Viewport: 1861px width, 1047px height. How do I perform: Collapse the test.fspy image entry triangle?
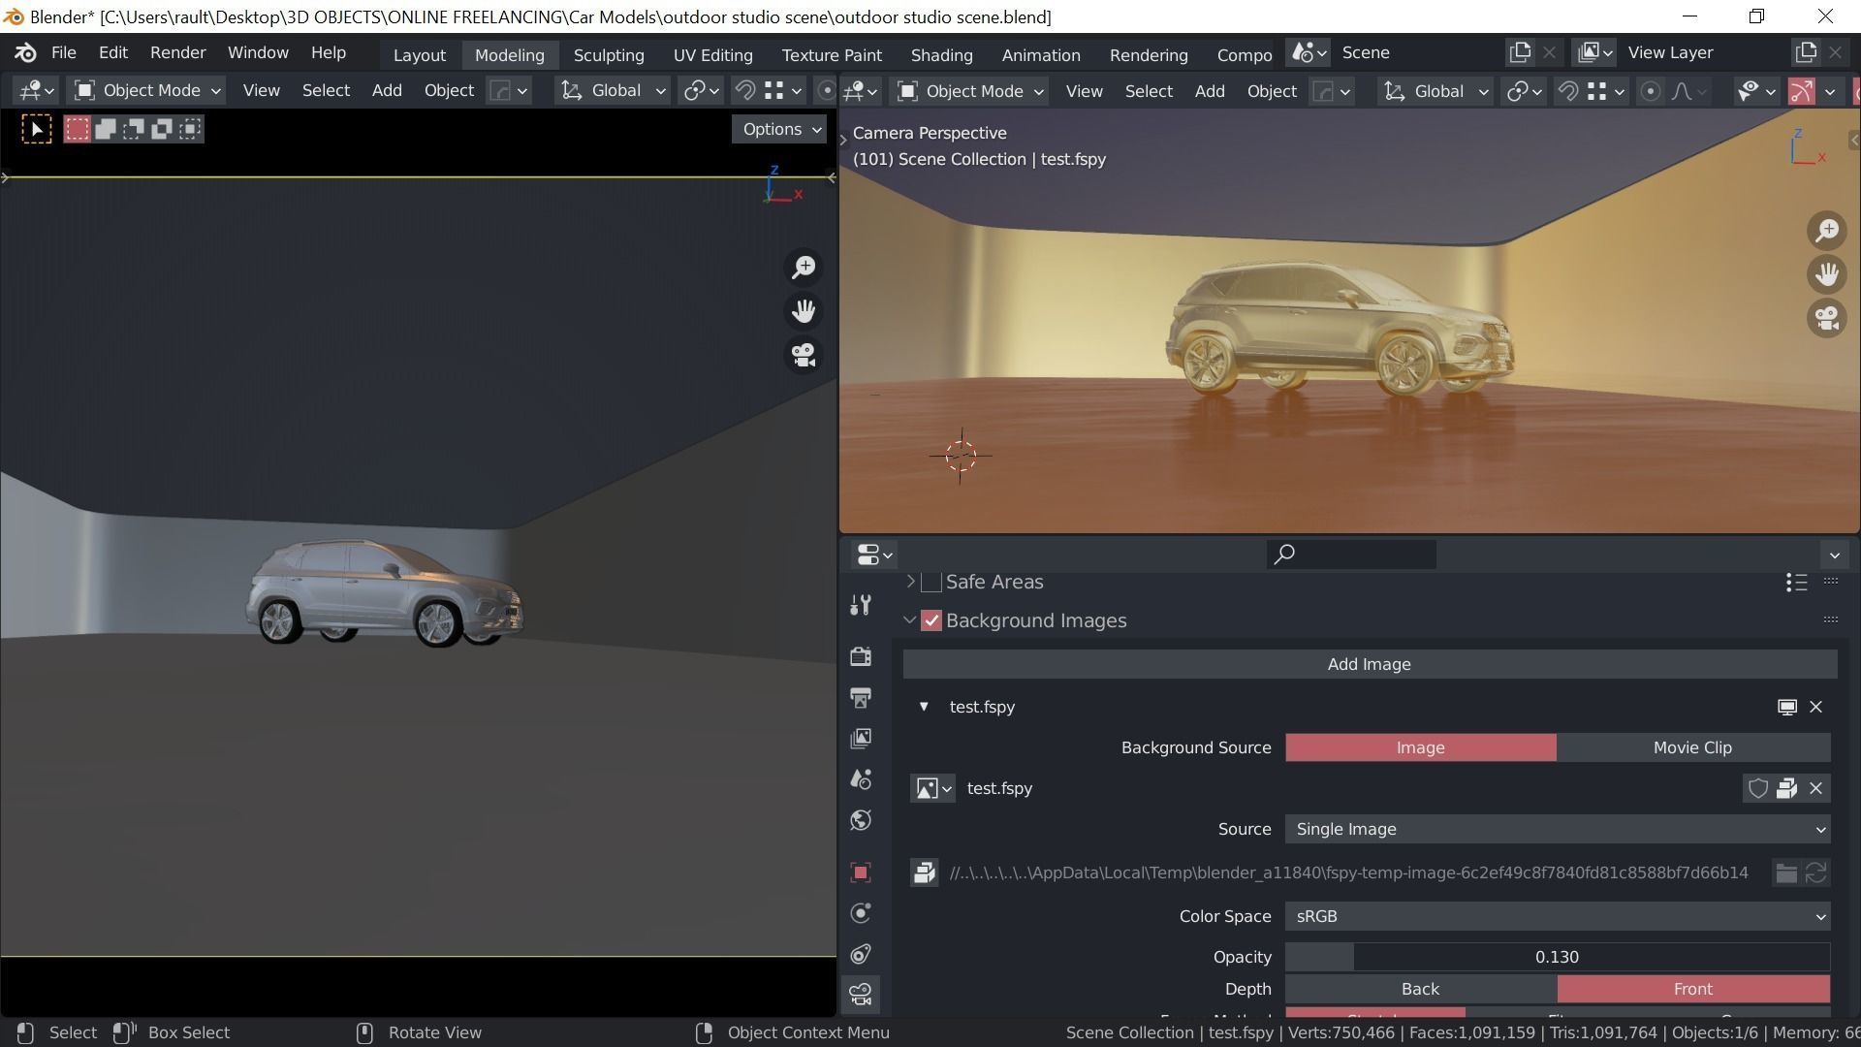point(923,707)
